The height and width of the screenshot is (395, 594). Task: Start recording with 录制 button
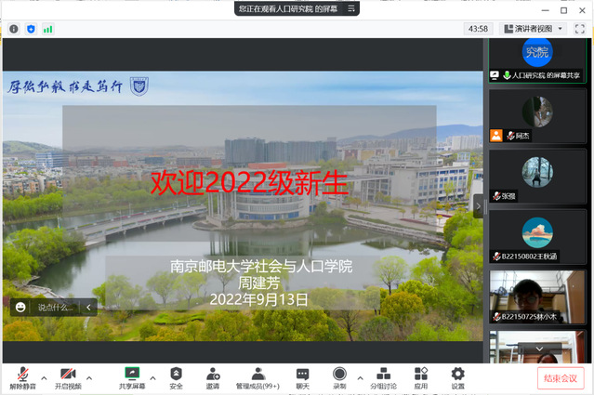click(339, 377)
